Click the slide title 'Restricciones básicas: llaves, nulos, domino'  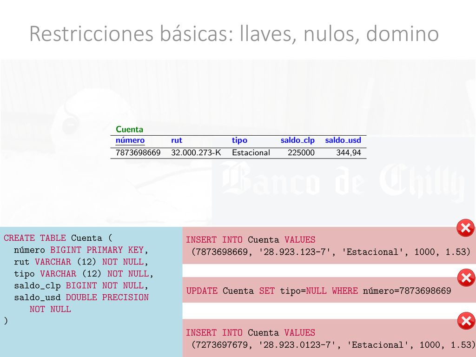[x=234, y=33]
